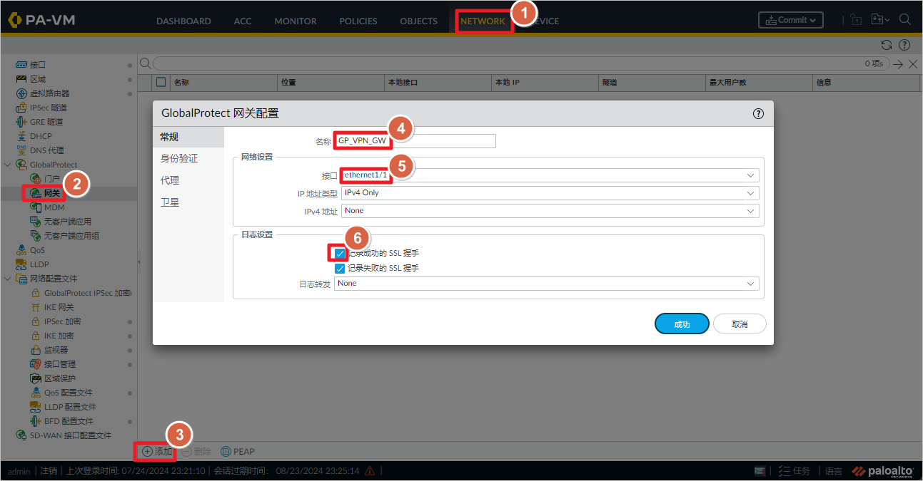Open 代理 tab in dialog
This screenshot has width=923, height=481.
[188, 180]
